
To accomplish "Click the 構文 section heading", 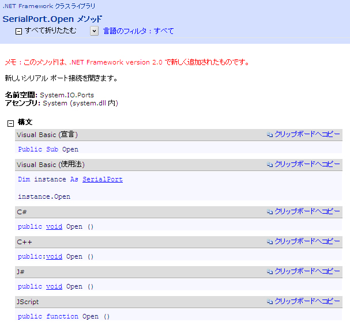I will coord(25,122).
